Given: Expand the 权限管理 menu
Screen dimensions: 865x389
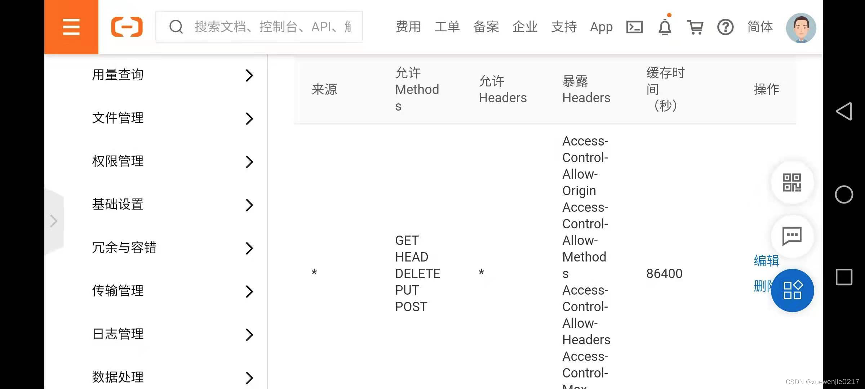Looking at the screenshot, I should click(x=173, y=161).
